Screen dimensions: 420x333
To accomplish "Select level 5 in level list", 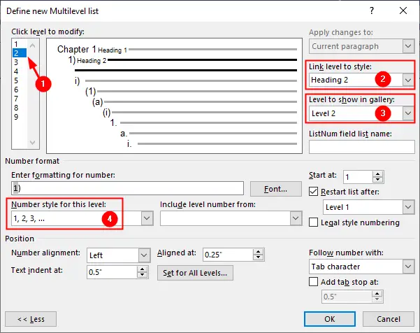I will 16,80.
